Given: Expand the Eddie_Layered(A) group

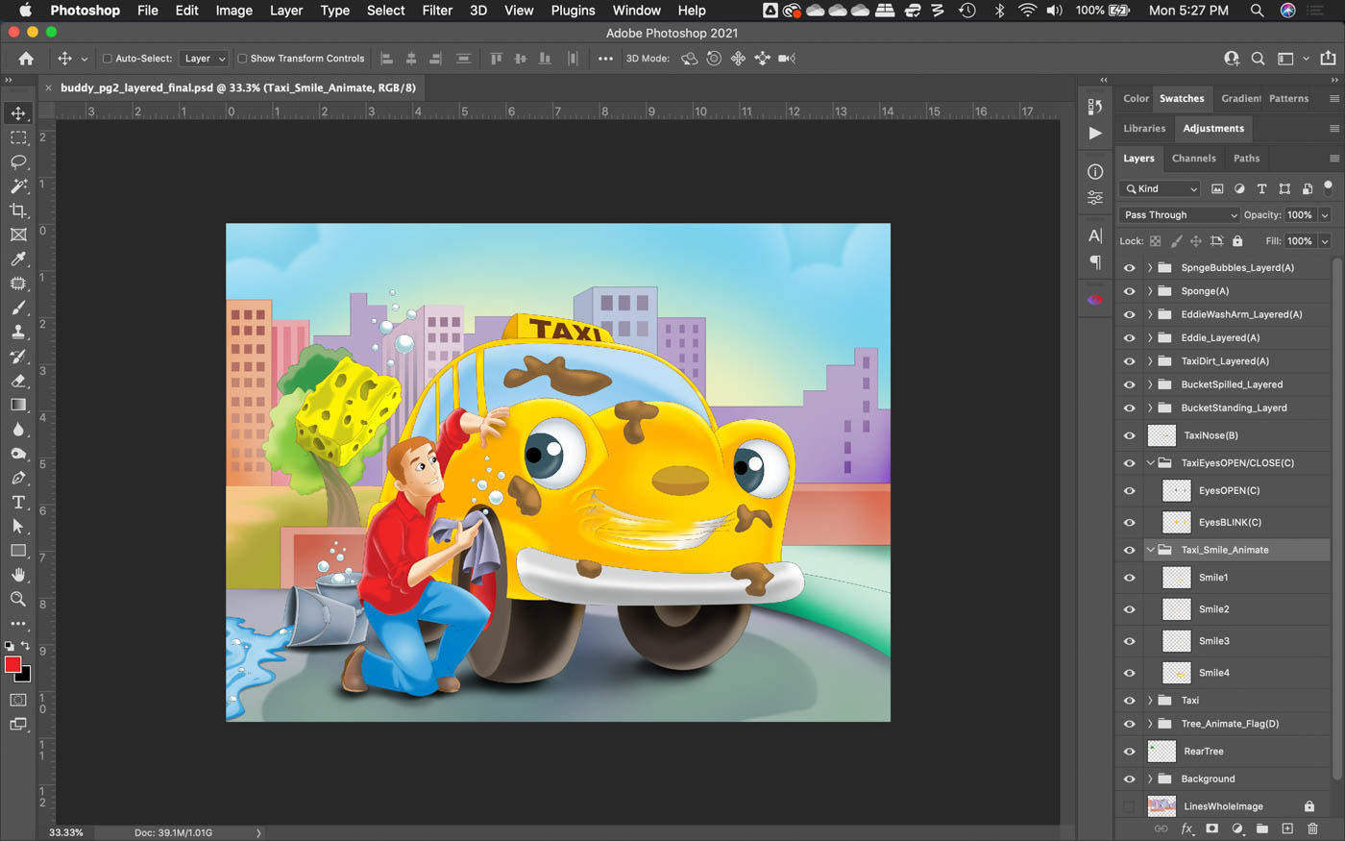Looking at the screenshot, I should pyautogui.click(x=1150, y=338).
